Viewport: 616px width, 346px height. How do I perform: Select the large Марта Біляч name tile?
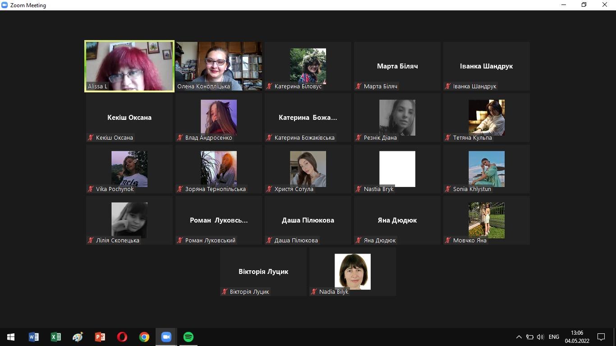tap(397, 66)
